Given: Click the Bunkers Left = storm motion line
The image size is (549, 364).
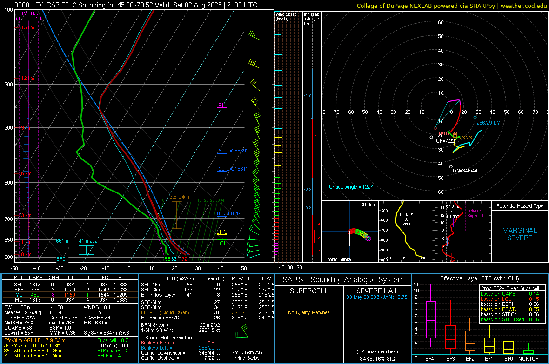Looking at the screenshot, I should click(181, 348).
